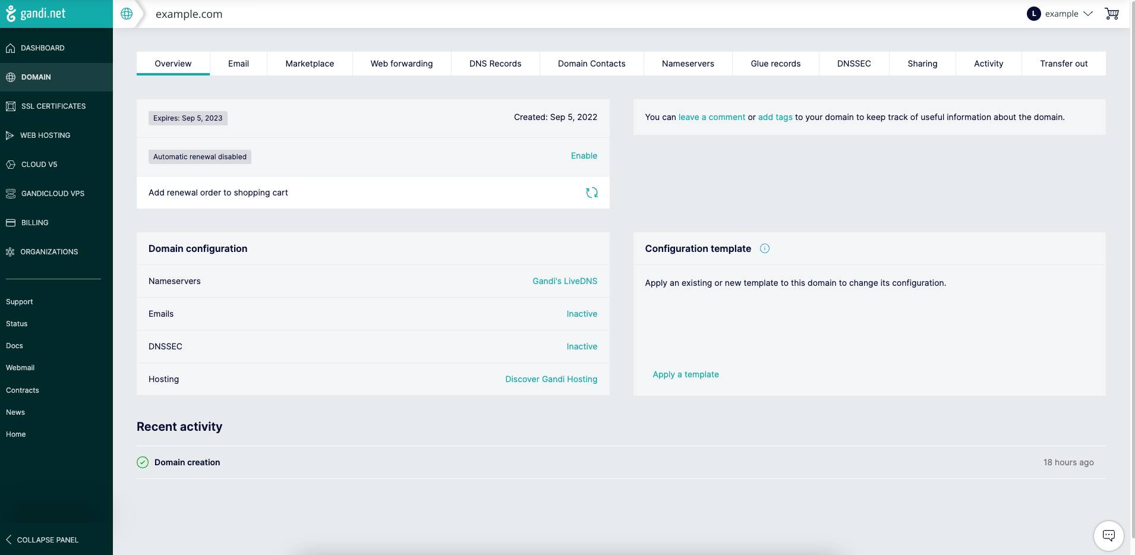Click the Dashboard house icon in sidebar

pos(11,48)
